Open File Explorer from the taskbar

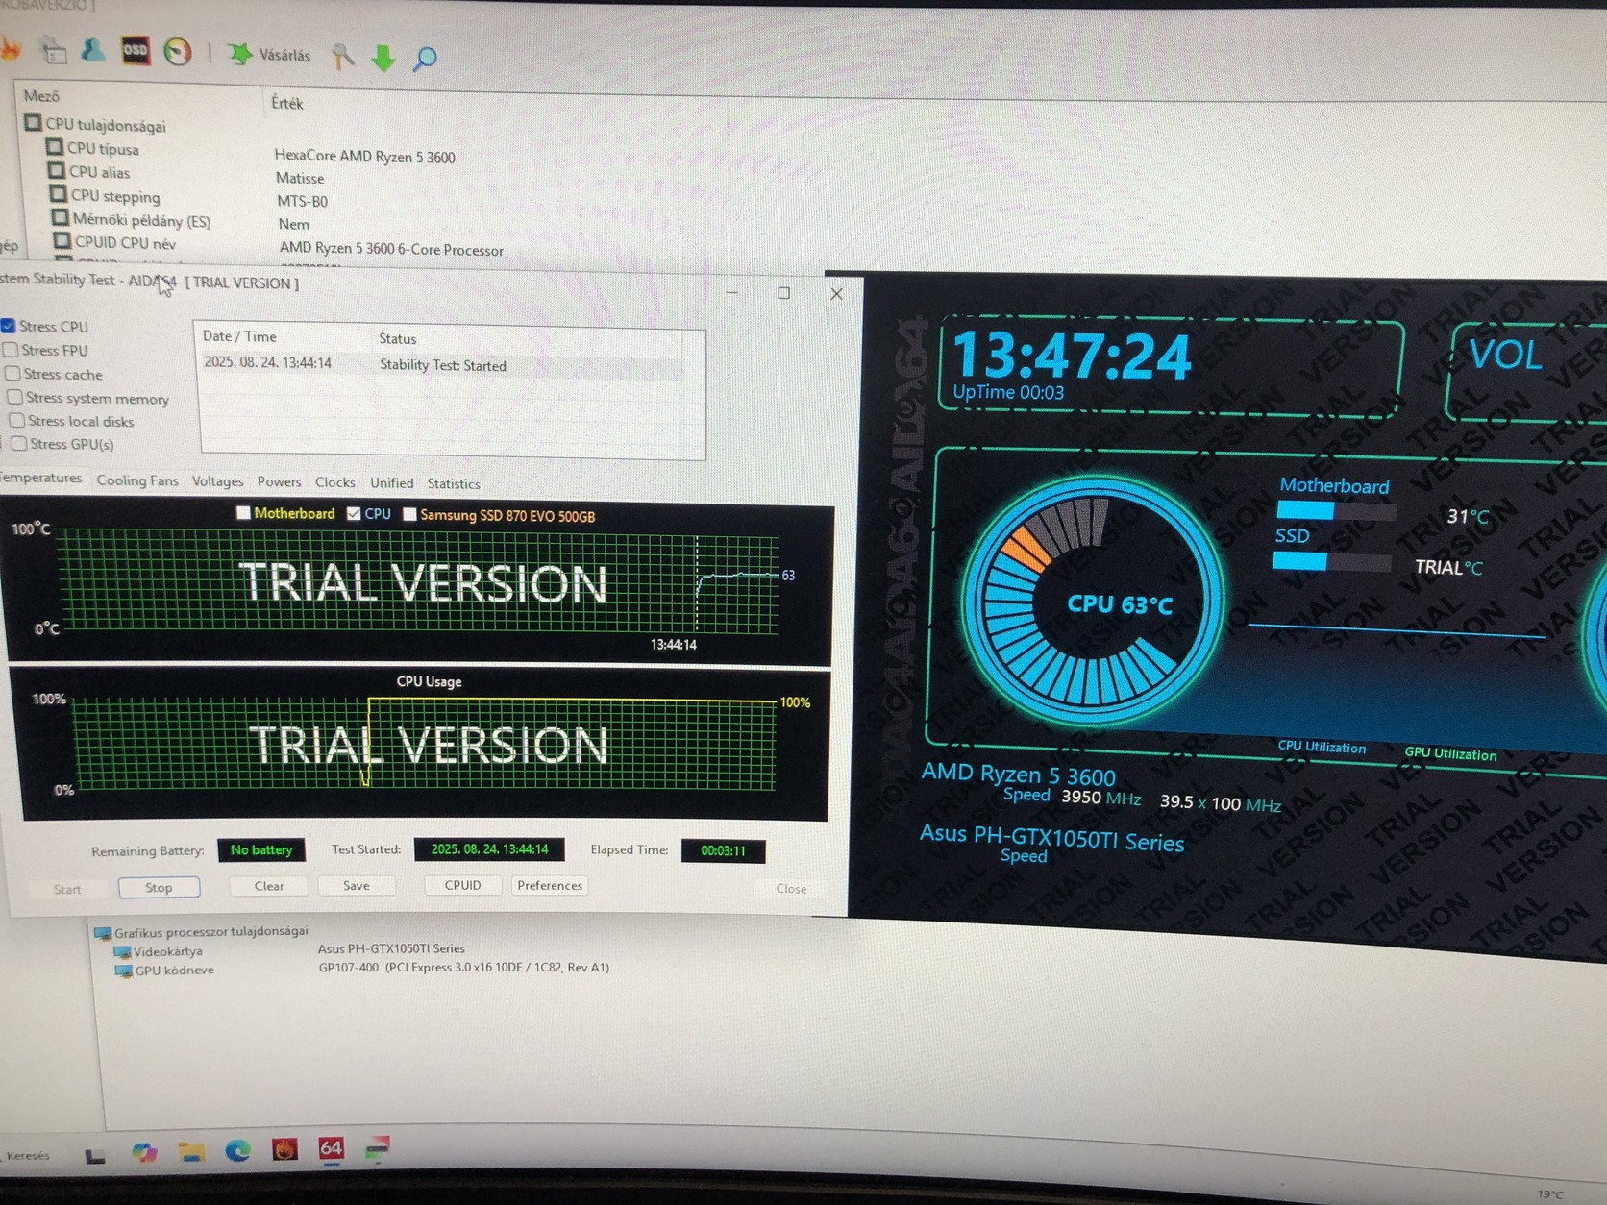191,1151
